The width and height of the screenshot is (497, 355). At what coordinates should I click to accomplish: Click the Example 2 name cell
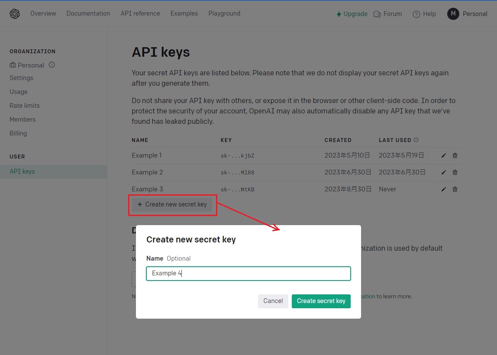147,172
